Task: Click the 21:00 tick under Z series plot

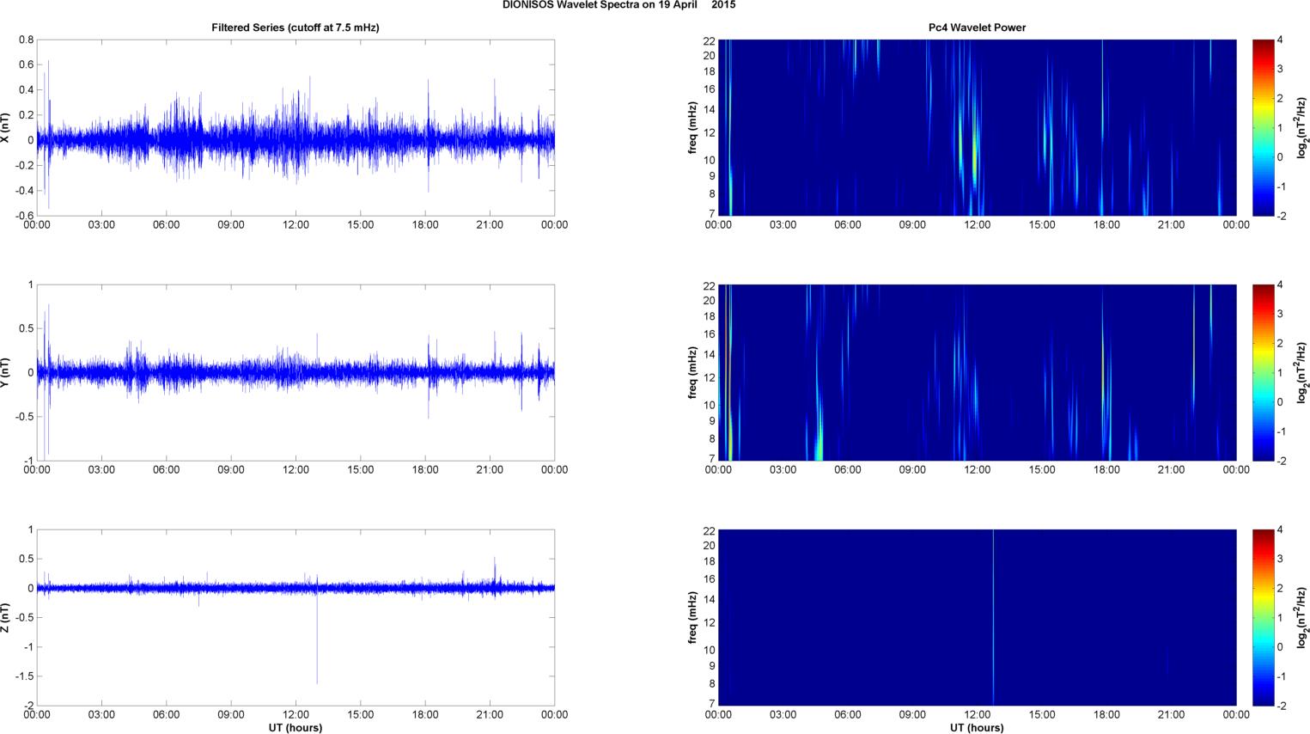Action: pos(490,715)
